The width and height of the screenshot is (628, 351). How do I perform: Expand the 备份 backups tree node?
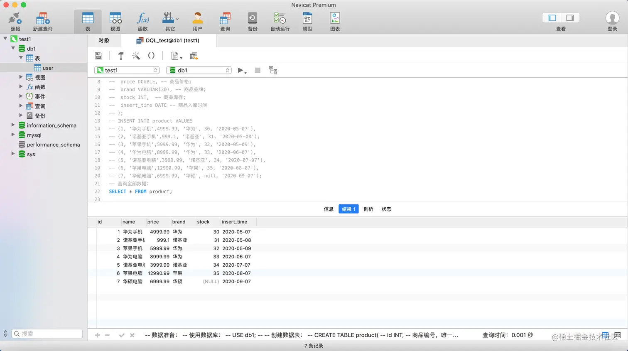pyautogui.click(x=21, y=115)
